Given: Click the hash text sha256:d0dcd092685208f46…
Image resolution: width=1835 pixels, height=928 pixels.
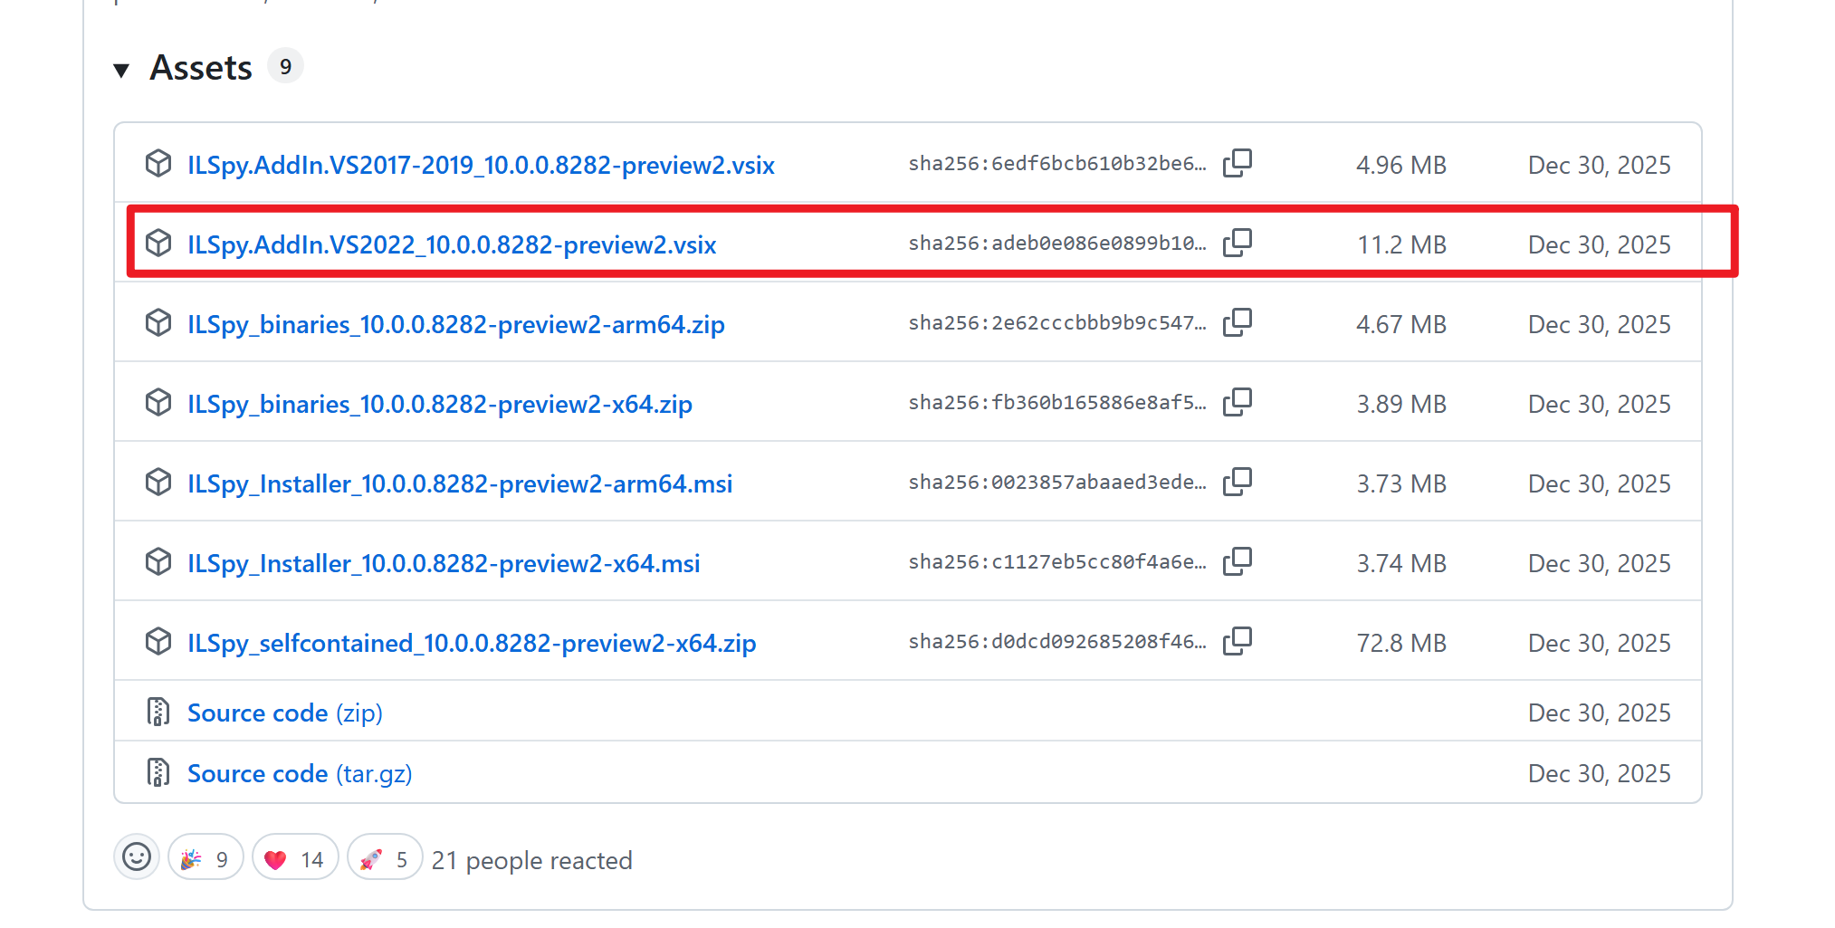Looking at the screenshot, I should tap(1057, 642).
